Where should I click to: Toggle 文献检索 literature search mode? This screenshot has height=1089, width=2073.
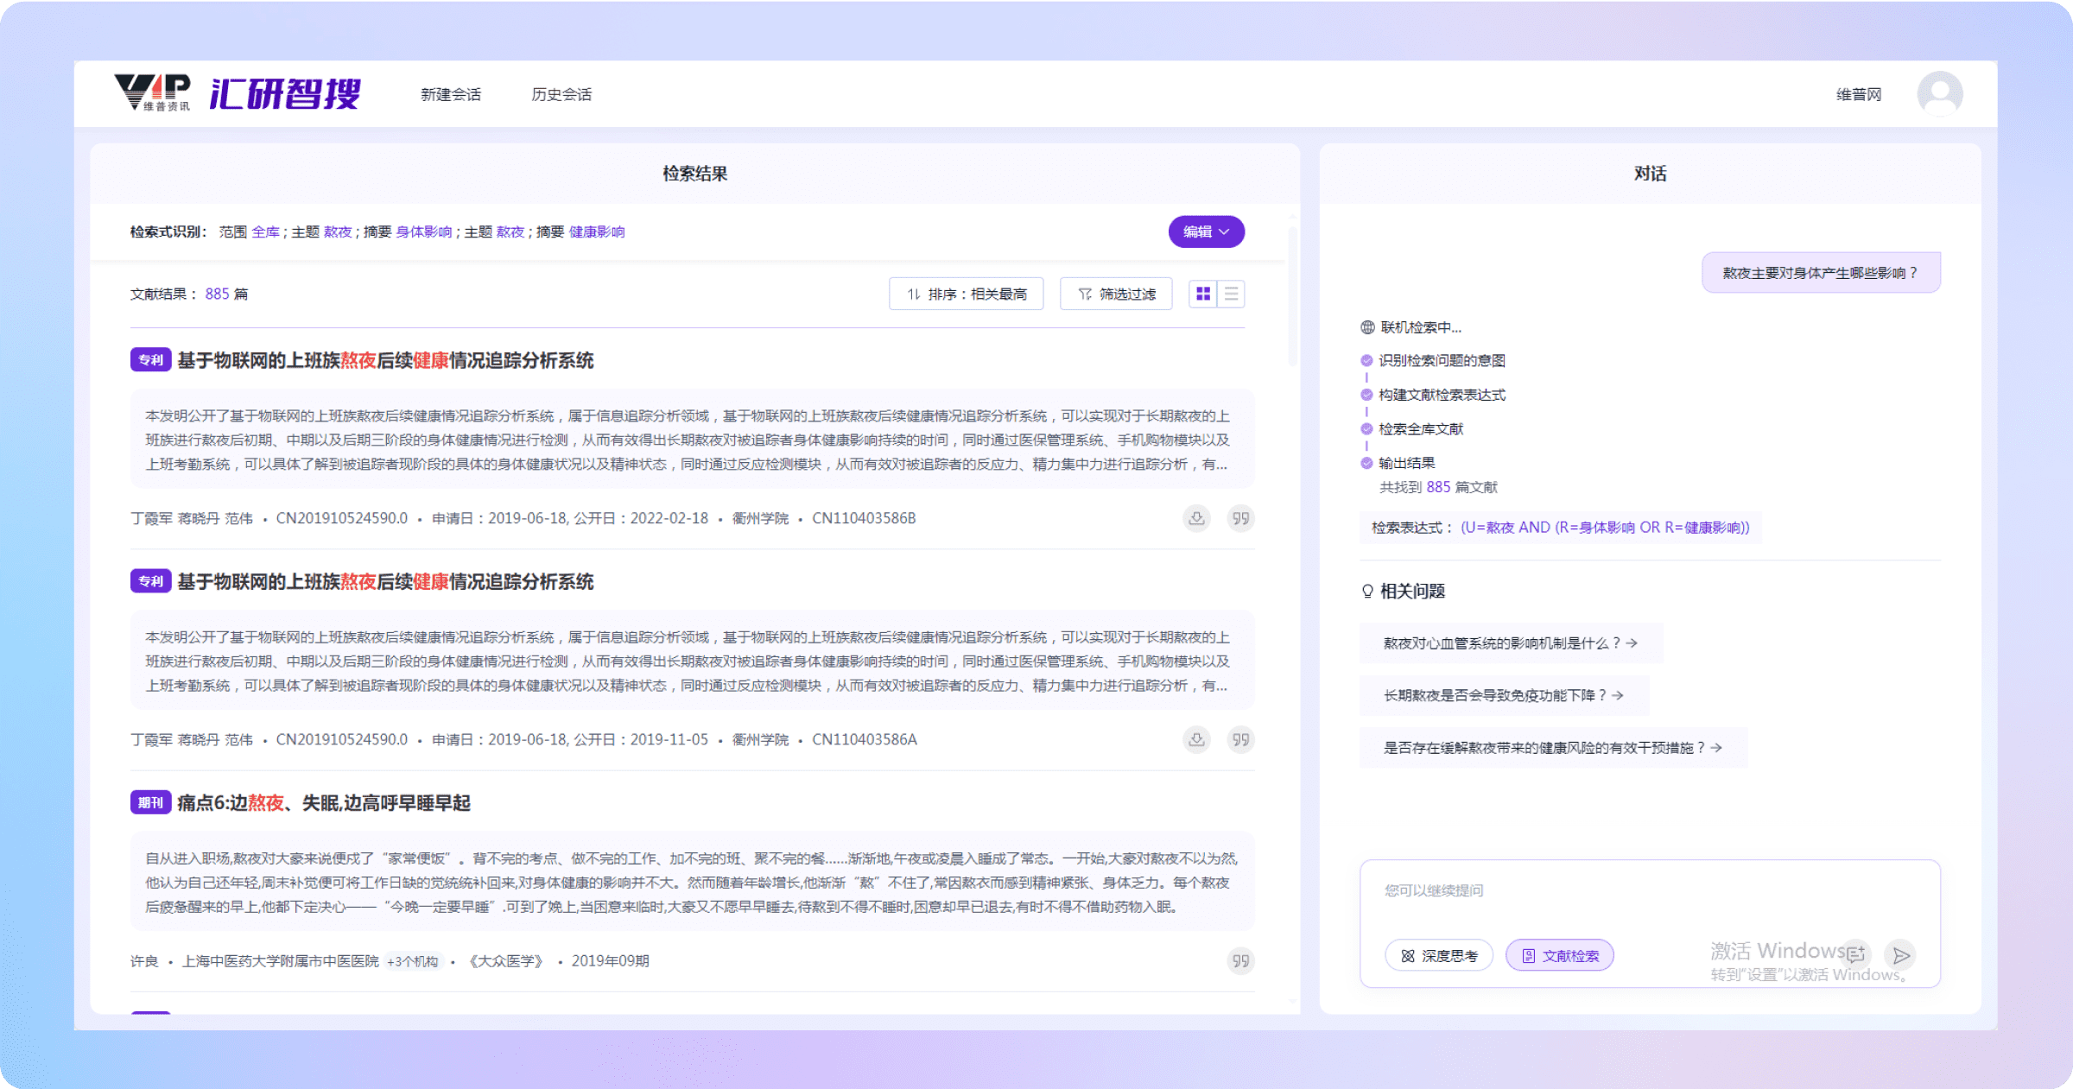(1560, 955)
